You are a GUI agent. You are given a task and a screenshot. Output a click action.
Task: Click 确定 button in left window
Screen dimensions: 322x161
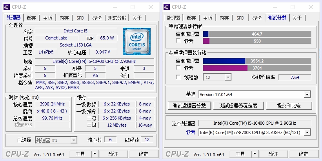[x=143, y=154]
